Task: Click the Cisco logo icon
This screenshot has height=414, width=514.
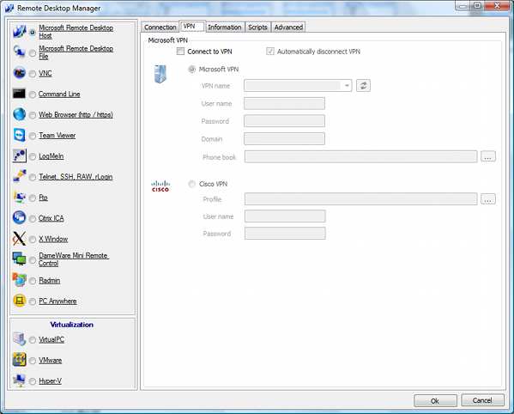Action: [160, 186]
